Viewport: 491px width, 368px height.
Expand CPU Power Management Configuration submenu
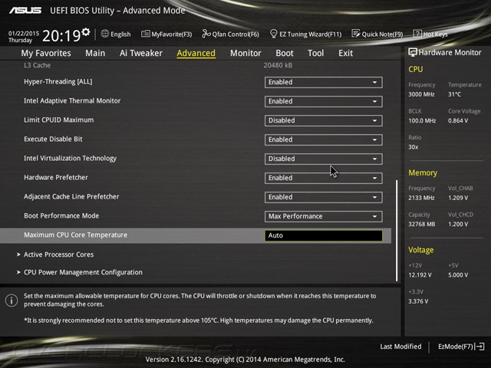pyautogui.click(x=83, y=272)
